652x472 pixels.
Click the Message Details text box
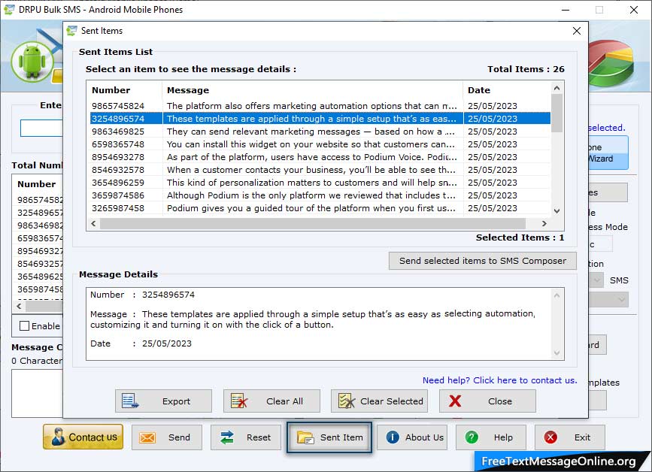pos(325,324)
